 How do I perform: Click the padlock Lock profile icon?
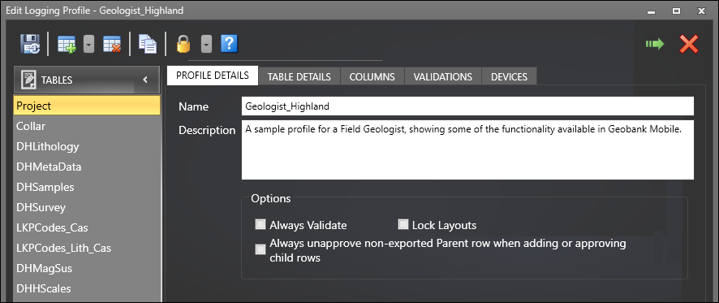coord(183,44)
